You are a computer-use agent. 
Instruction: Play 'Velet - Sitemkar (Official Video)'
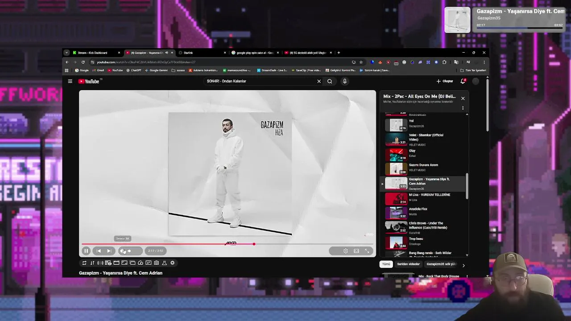(424, 139)
